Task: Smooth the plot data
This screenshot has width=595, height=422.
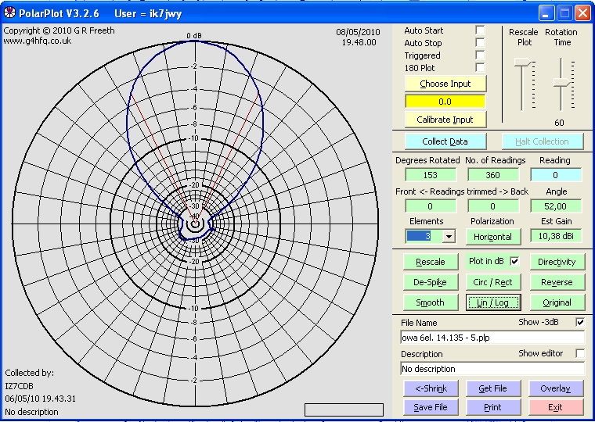Action: [x=431, y=302]
